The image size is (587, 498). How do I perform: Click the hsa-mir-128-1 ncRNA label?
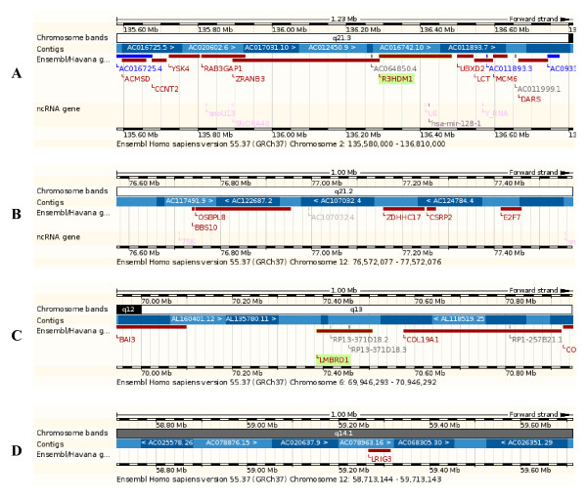click(456, 123)
